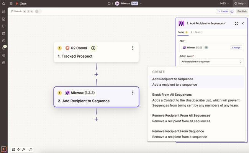
Task: Open the Zap name dropdown chevron
Action: 141,3
